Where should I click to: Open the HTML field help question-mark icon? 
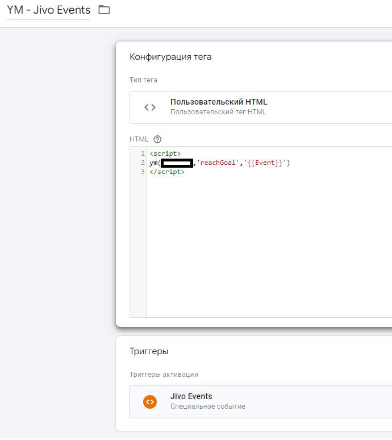click(x=157, y=139)
